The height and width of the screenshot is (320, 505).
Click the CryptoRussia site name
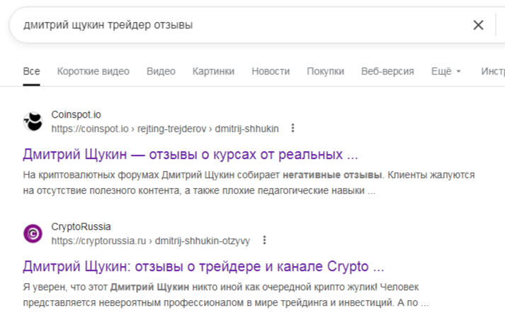coord(81,227)
